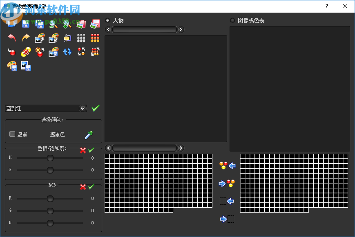Click right arrow of top scroller
The image size is (355, 237).
[181, 30]
